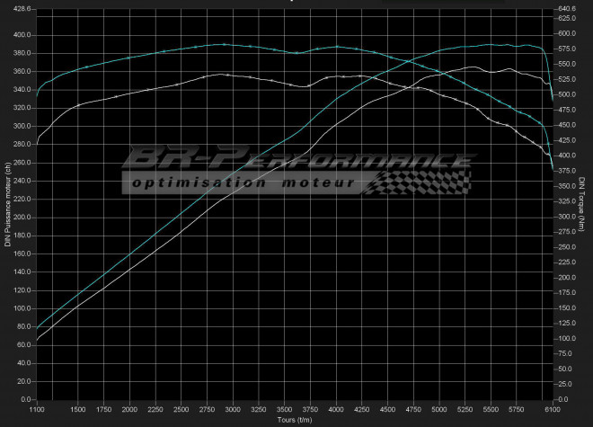Click the 1100 tick on the x-axis

pyautogui.click(x=36, y=409)
